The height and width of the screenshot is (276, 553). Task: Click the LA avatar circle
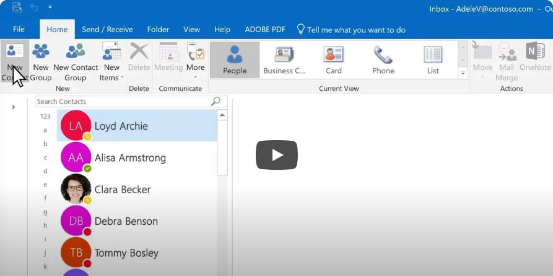pos(76,125)
